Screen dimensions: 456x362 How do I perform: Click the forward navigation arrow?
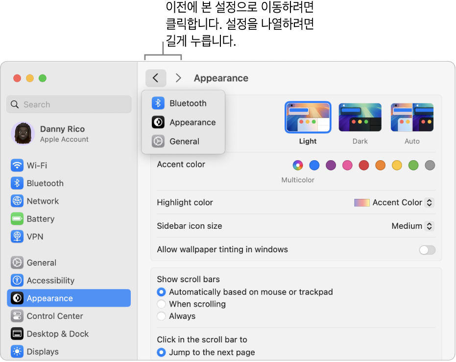[x=178, y=78]
